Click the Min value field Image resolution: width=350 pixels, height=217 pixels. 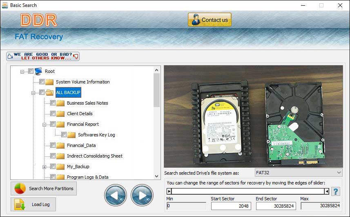coord(186,206)
